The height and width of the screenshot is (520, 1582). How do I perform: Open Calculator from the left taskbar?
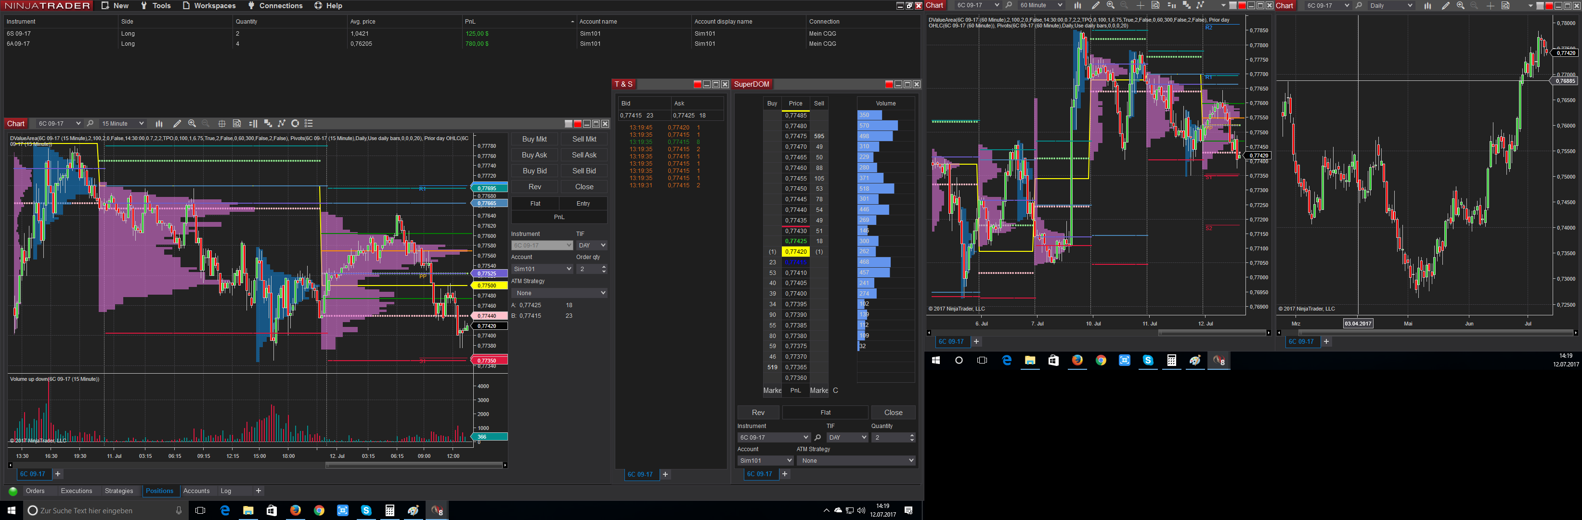tap(389, 510)
